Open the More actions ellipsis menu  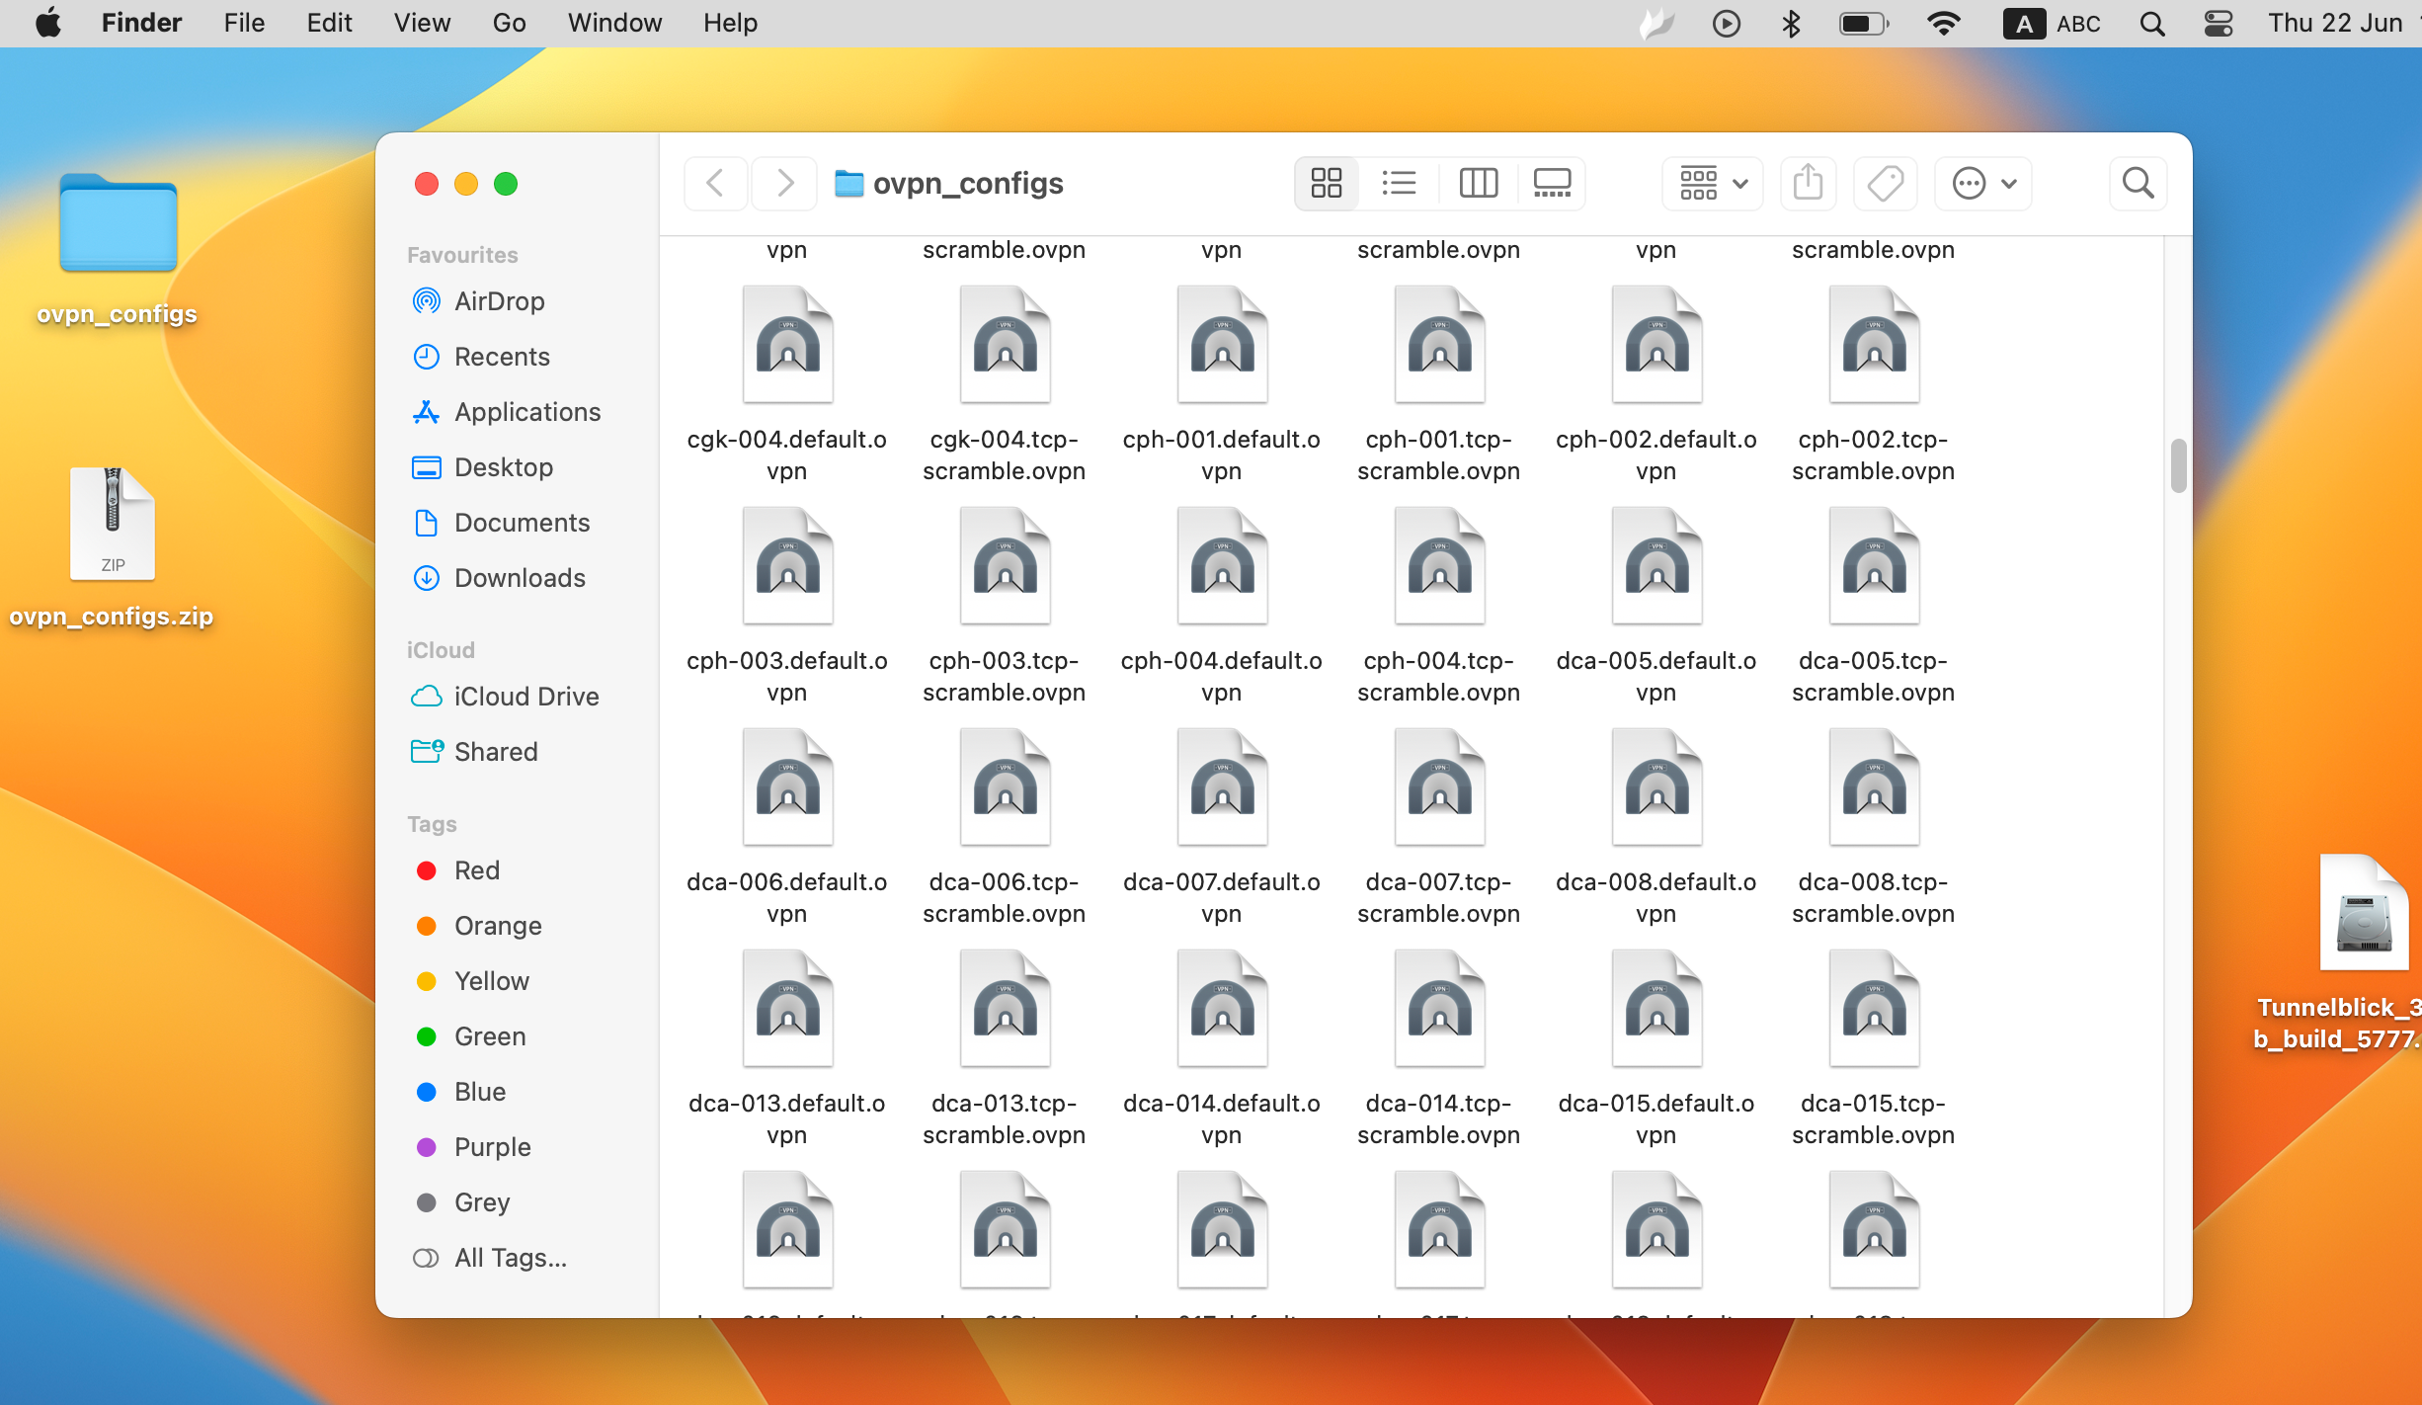tap(1982, 183)
